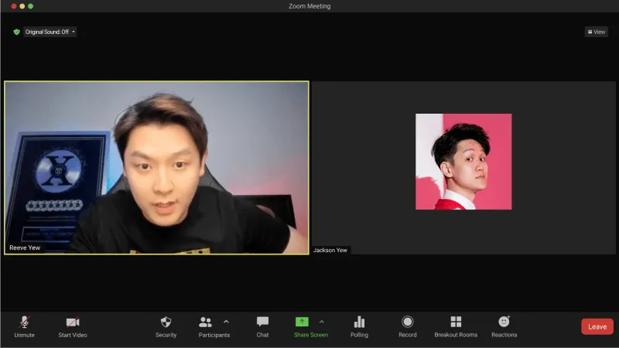The image size is (619, 348).
Task: Unmute the microphone
Action: click(25, 327)
